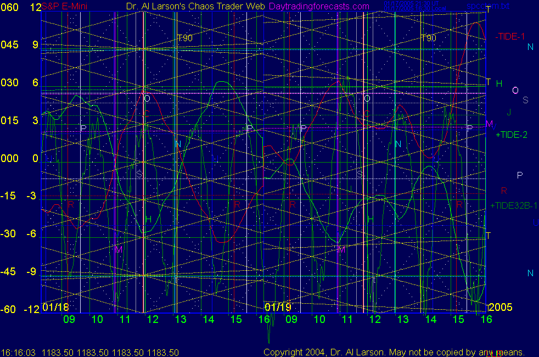Click the 'spcctem.txt' file name label

tap(488, 6)
